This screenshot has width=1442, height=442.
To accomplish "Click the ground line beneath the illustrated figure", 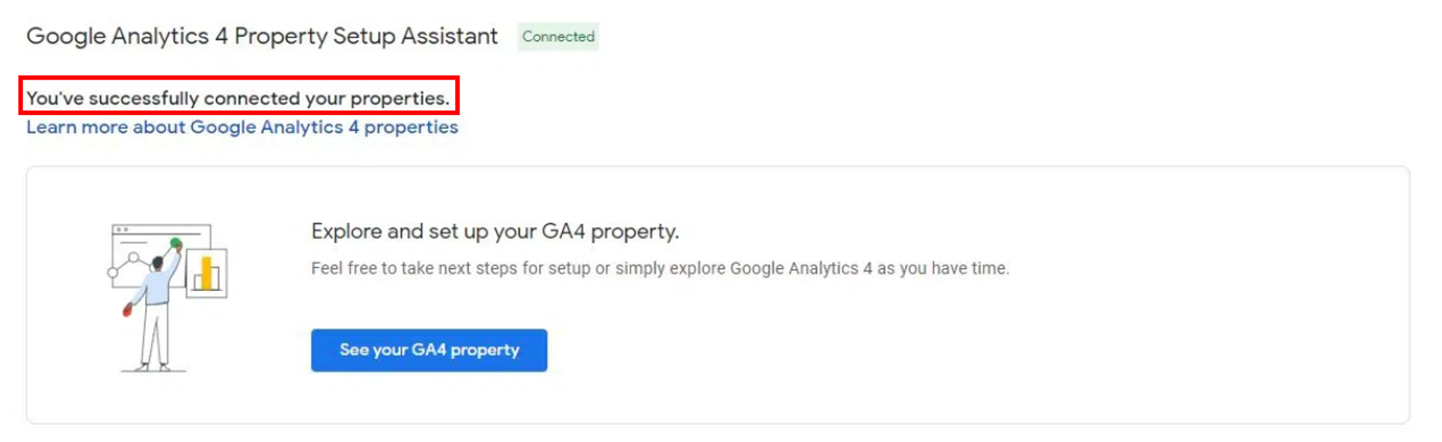I will click(x=154, y=371).
